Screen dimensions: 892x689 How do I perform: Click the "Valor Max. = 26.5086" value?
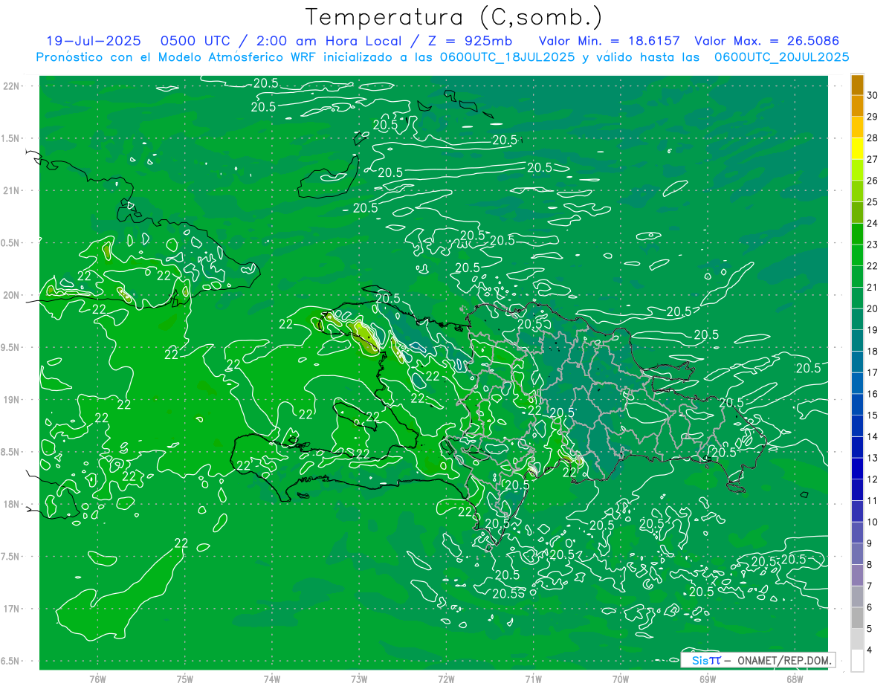coord(766,42)
